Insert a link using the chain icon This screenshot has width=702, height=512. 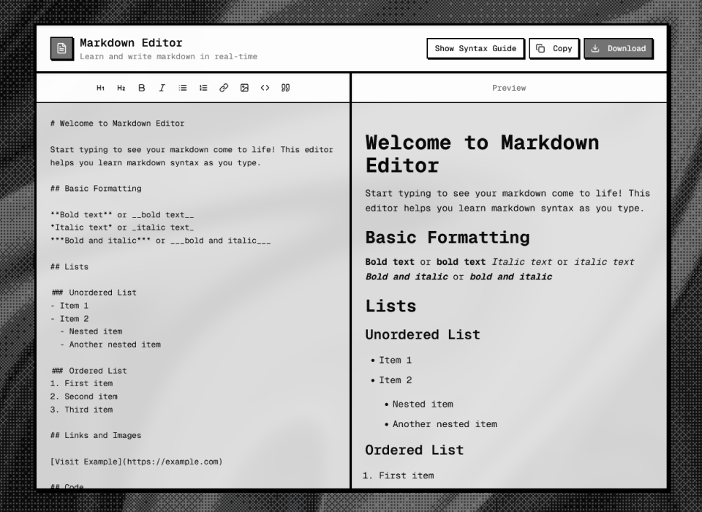[224, 88]
